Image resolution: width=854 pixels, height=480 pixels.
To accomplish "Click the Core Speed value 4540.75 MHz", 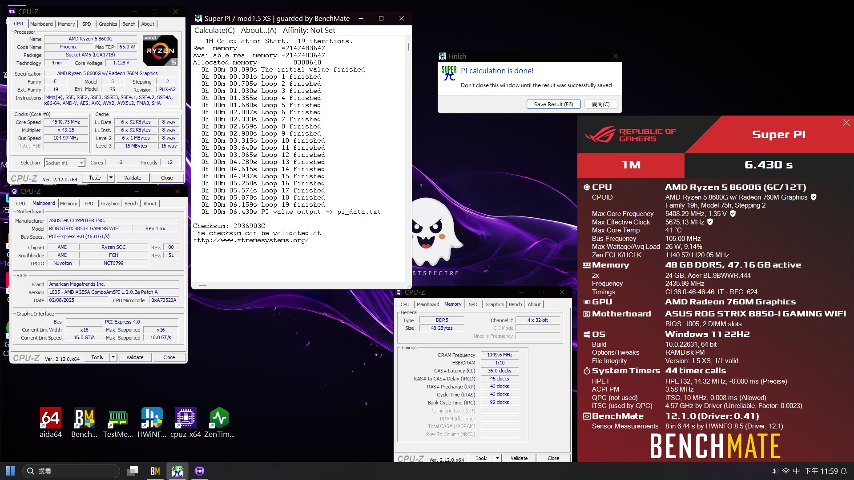I will (x=66, y=122).
